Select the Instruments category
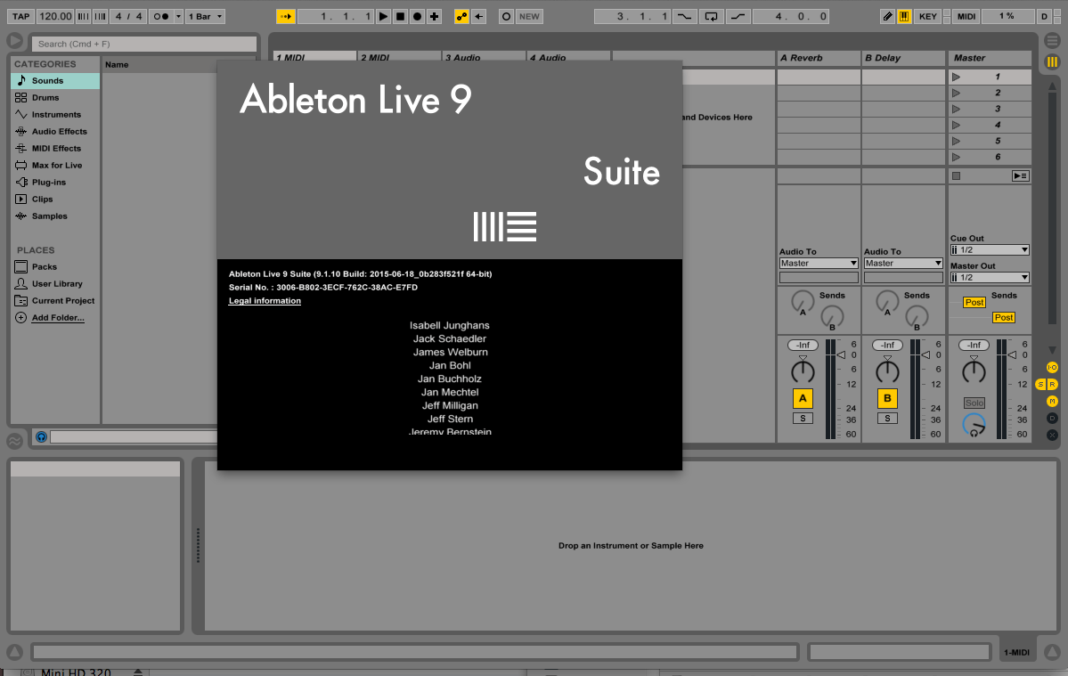This screenshot has height=676, width=1068. coord(55,114)
